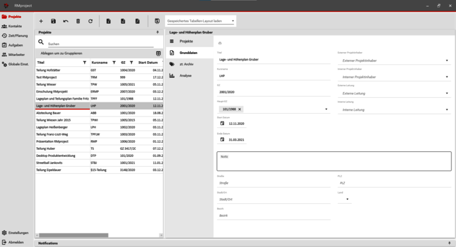The image size is (456, 247).
Task: Sort by the Start Datum column header
Action: (x=148, y=62)
